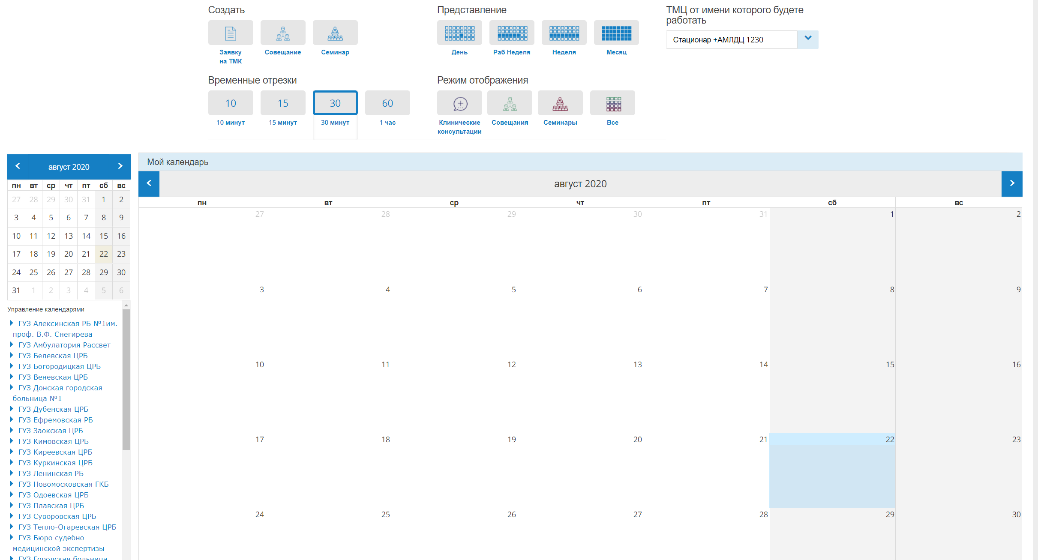
Task: Select the 30 минут time slot
Action: (x=335, y=103)
